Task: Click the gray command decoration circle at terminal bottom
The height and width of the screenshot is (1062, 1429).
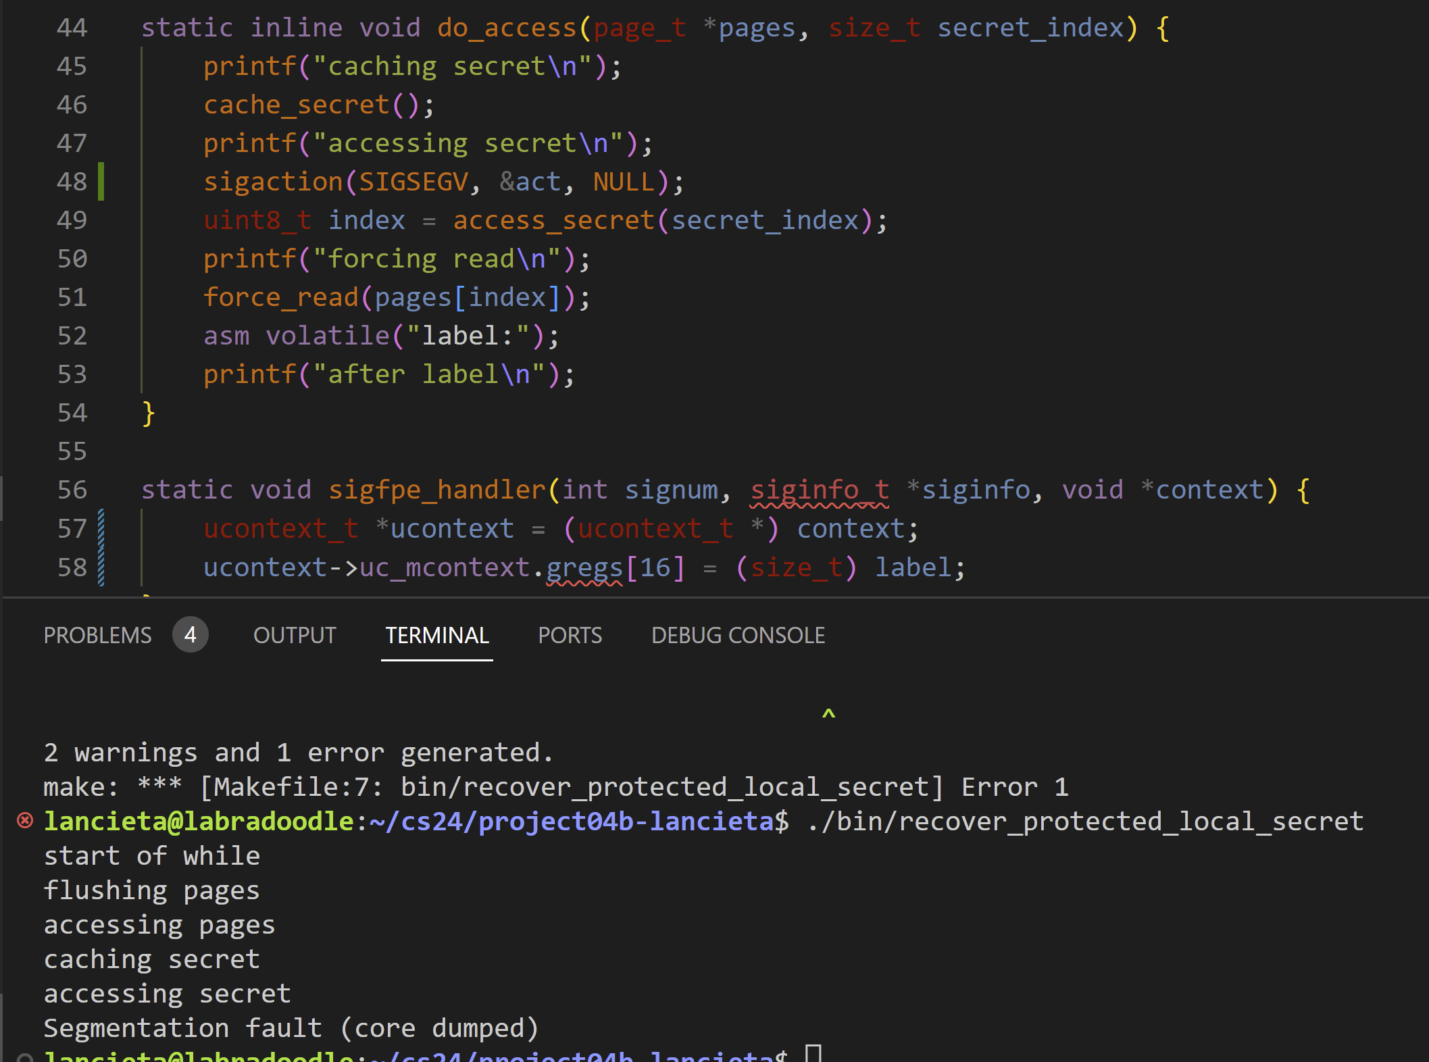Action: [x=25, y=1058]
